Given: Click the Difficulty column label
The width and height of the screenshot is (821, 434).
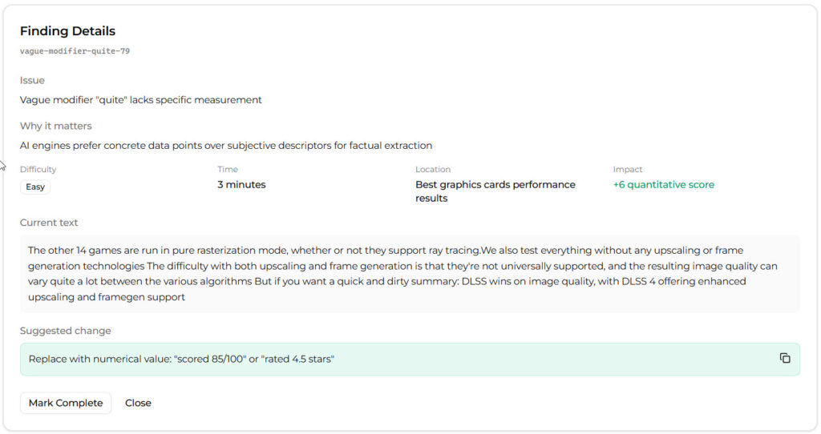Looking at the screenshot, I should (38, 170).
